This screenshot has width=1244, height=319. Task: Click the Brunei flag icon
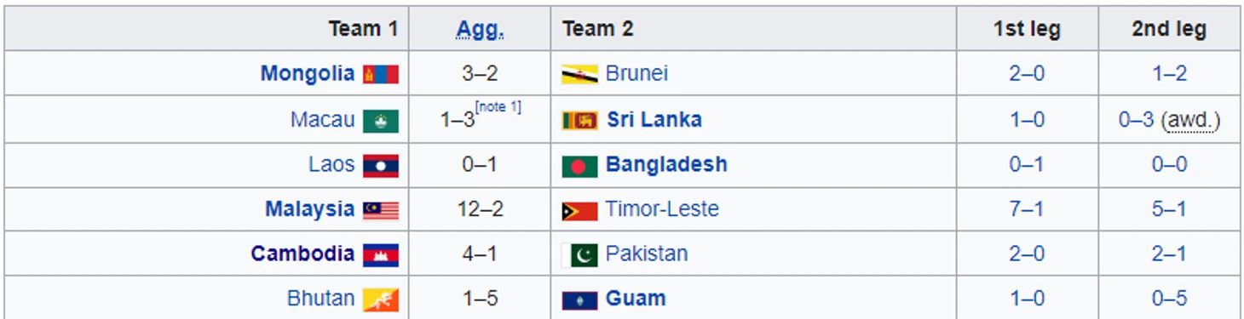coord(579,75)
